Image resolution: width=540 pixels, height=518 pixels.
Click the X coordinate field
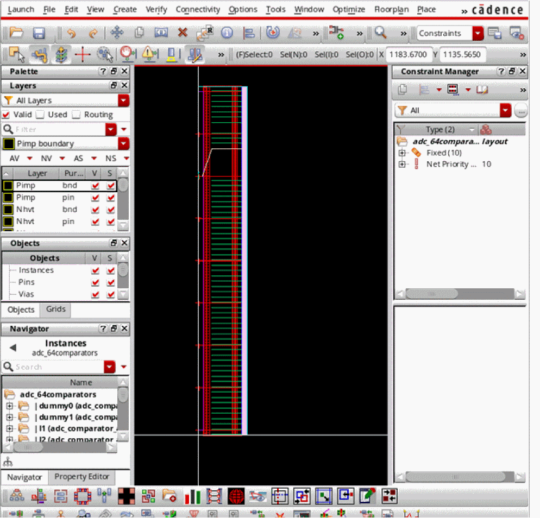[410, 54]
